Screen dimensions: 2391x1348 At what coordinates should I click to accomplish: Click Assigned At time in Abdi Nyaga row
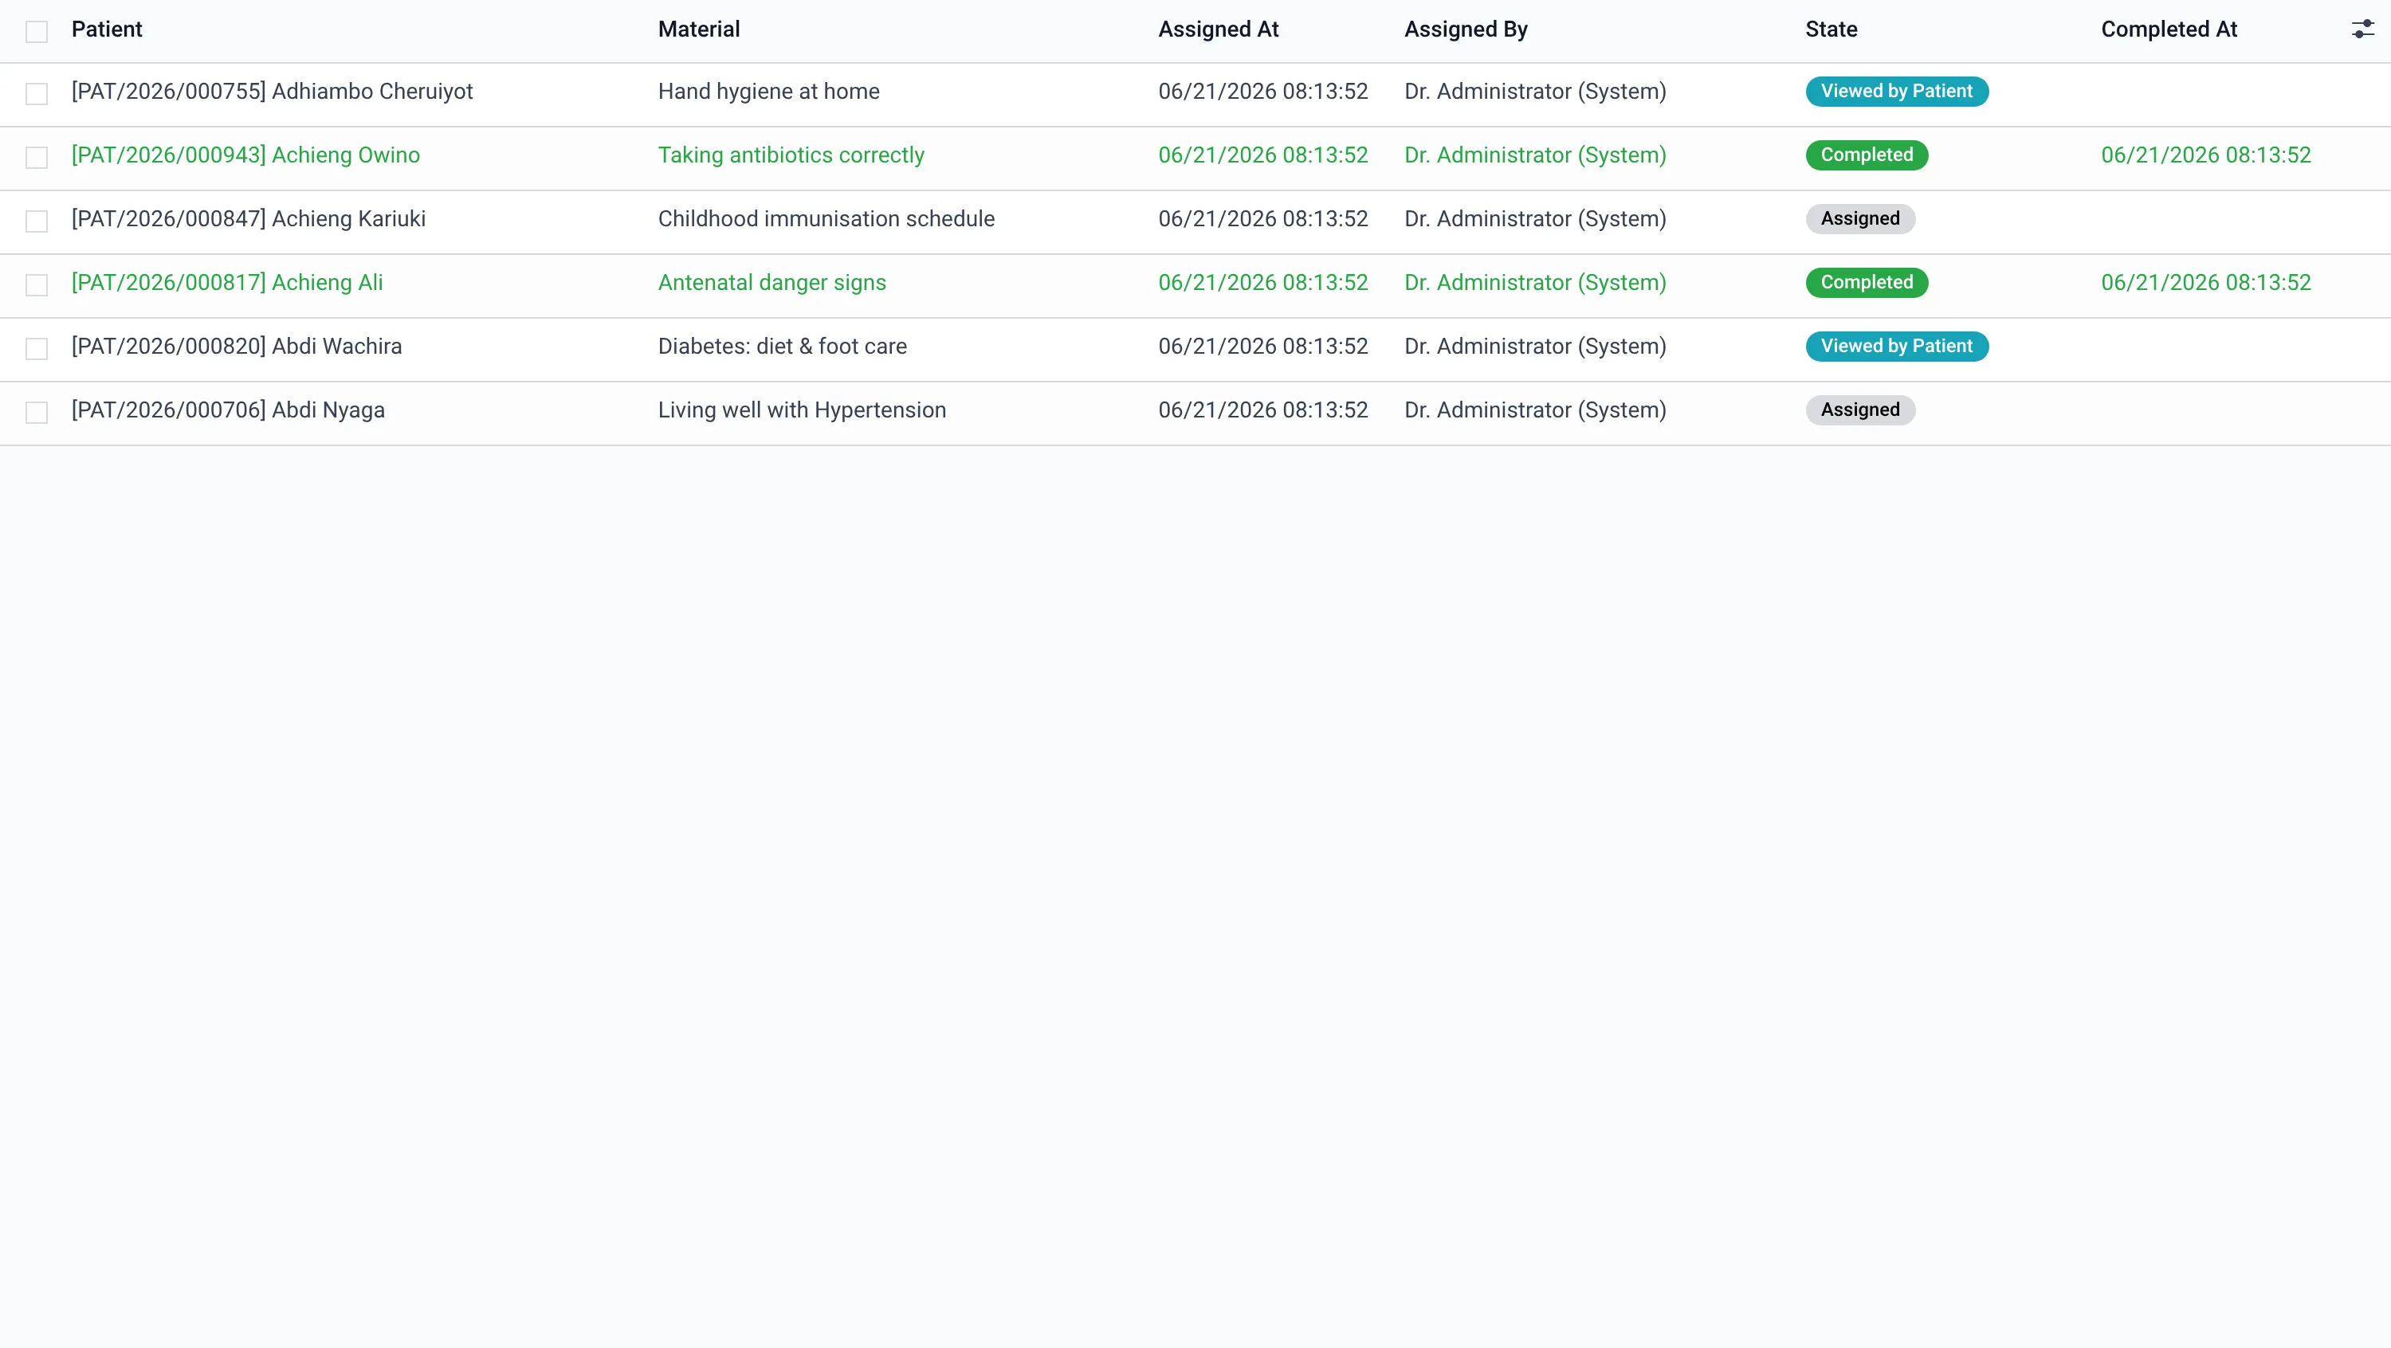click(1263, 410)
